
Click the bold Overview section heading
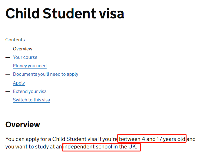[23, 125]
